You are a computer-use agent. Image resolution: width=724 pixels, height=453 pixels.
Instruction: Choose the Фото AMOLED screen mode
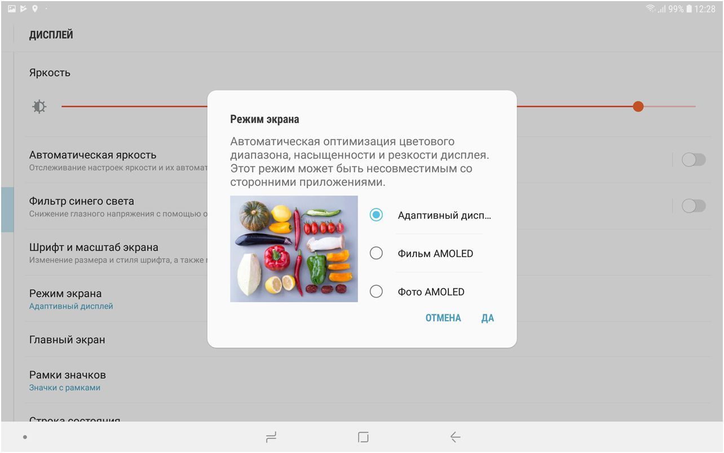(x=376, y=291)
